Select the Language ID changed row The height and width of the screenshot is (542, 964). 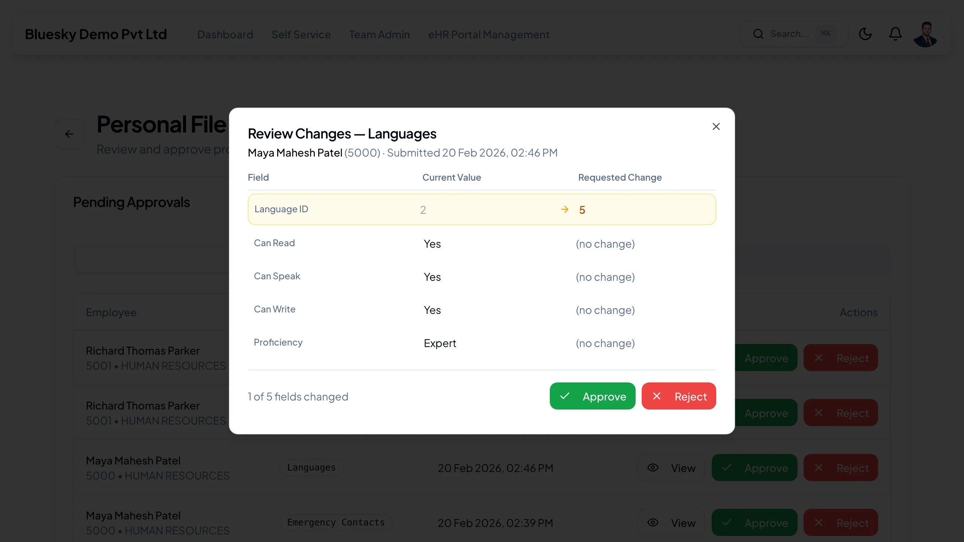482,209
